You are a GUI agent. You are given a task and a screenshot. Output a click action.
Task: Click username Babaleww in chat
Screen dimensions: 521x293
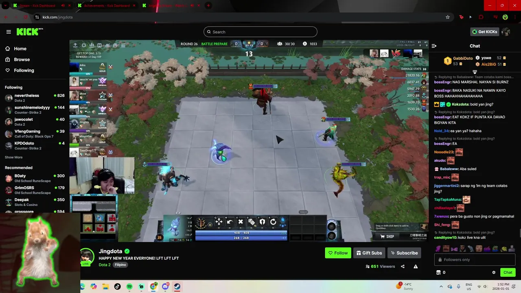[449, 169]
